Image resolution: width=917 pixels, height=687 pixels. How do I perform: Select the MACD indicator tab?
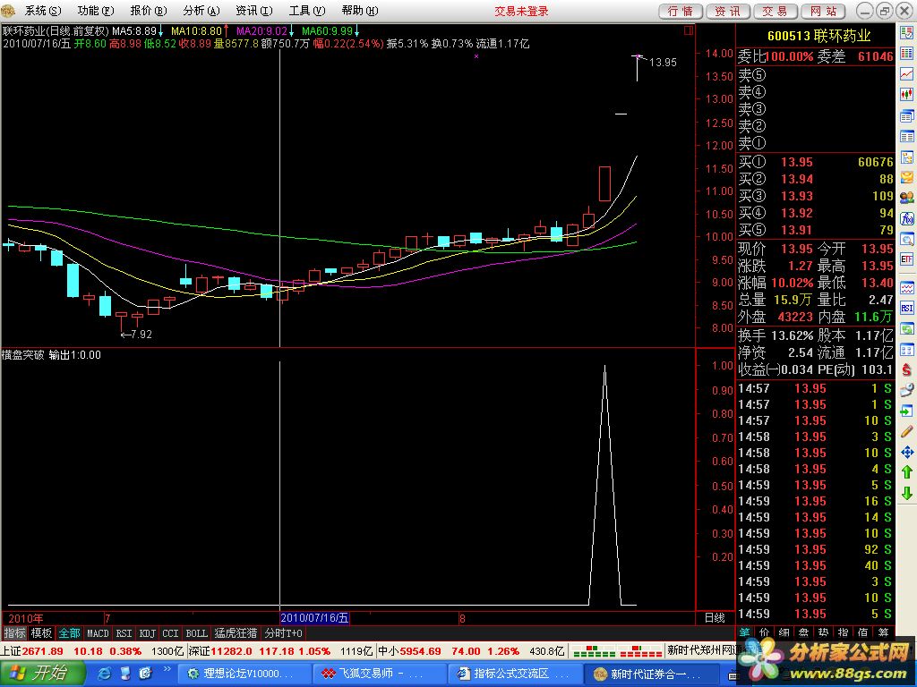click(98, 633)
